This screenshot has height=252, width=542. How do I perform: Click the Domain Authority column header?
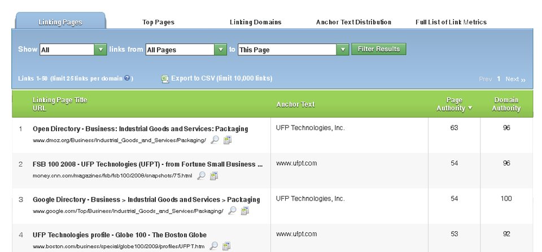coord(506,104)
